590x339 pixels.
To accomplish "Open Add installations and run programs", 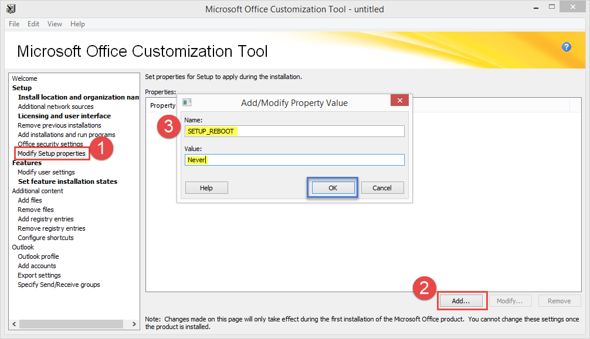I will point(67,135).
